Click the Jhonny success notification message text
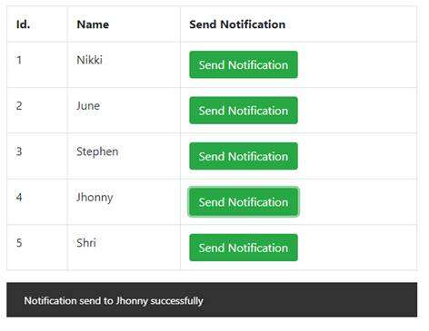Image resolution: width=429 pixels, height=331 pixels. click(114, 301)
